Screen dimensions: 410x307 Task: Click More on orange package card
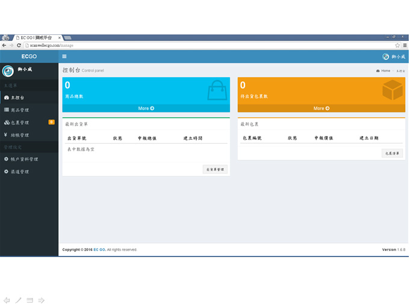[321, 108]
